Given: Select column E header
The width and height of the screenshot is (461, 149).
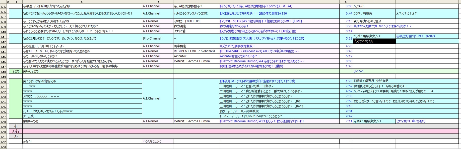Looking at the screenshot, I should (196, 2).
